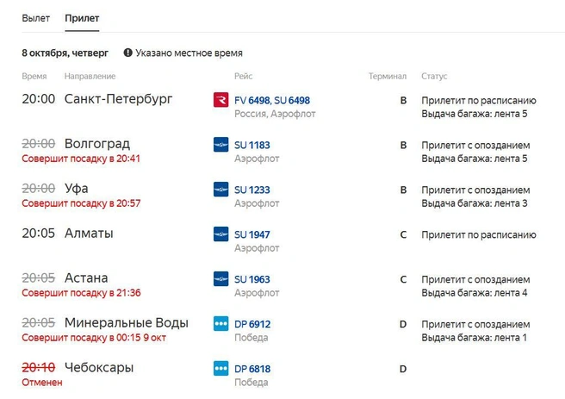Click terminal D in Минеральные Воды row

(403, 324)
